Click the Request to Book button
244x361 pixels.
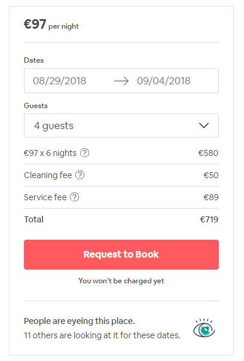click(121, 255)
